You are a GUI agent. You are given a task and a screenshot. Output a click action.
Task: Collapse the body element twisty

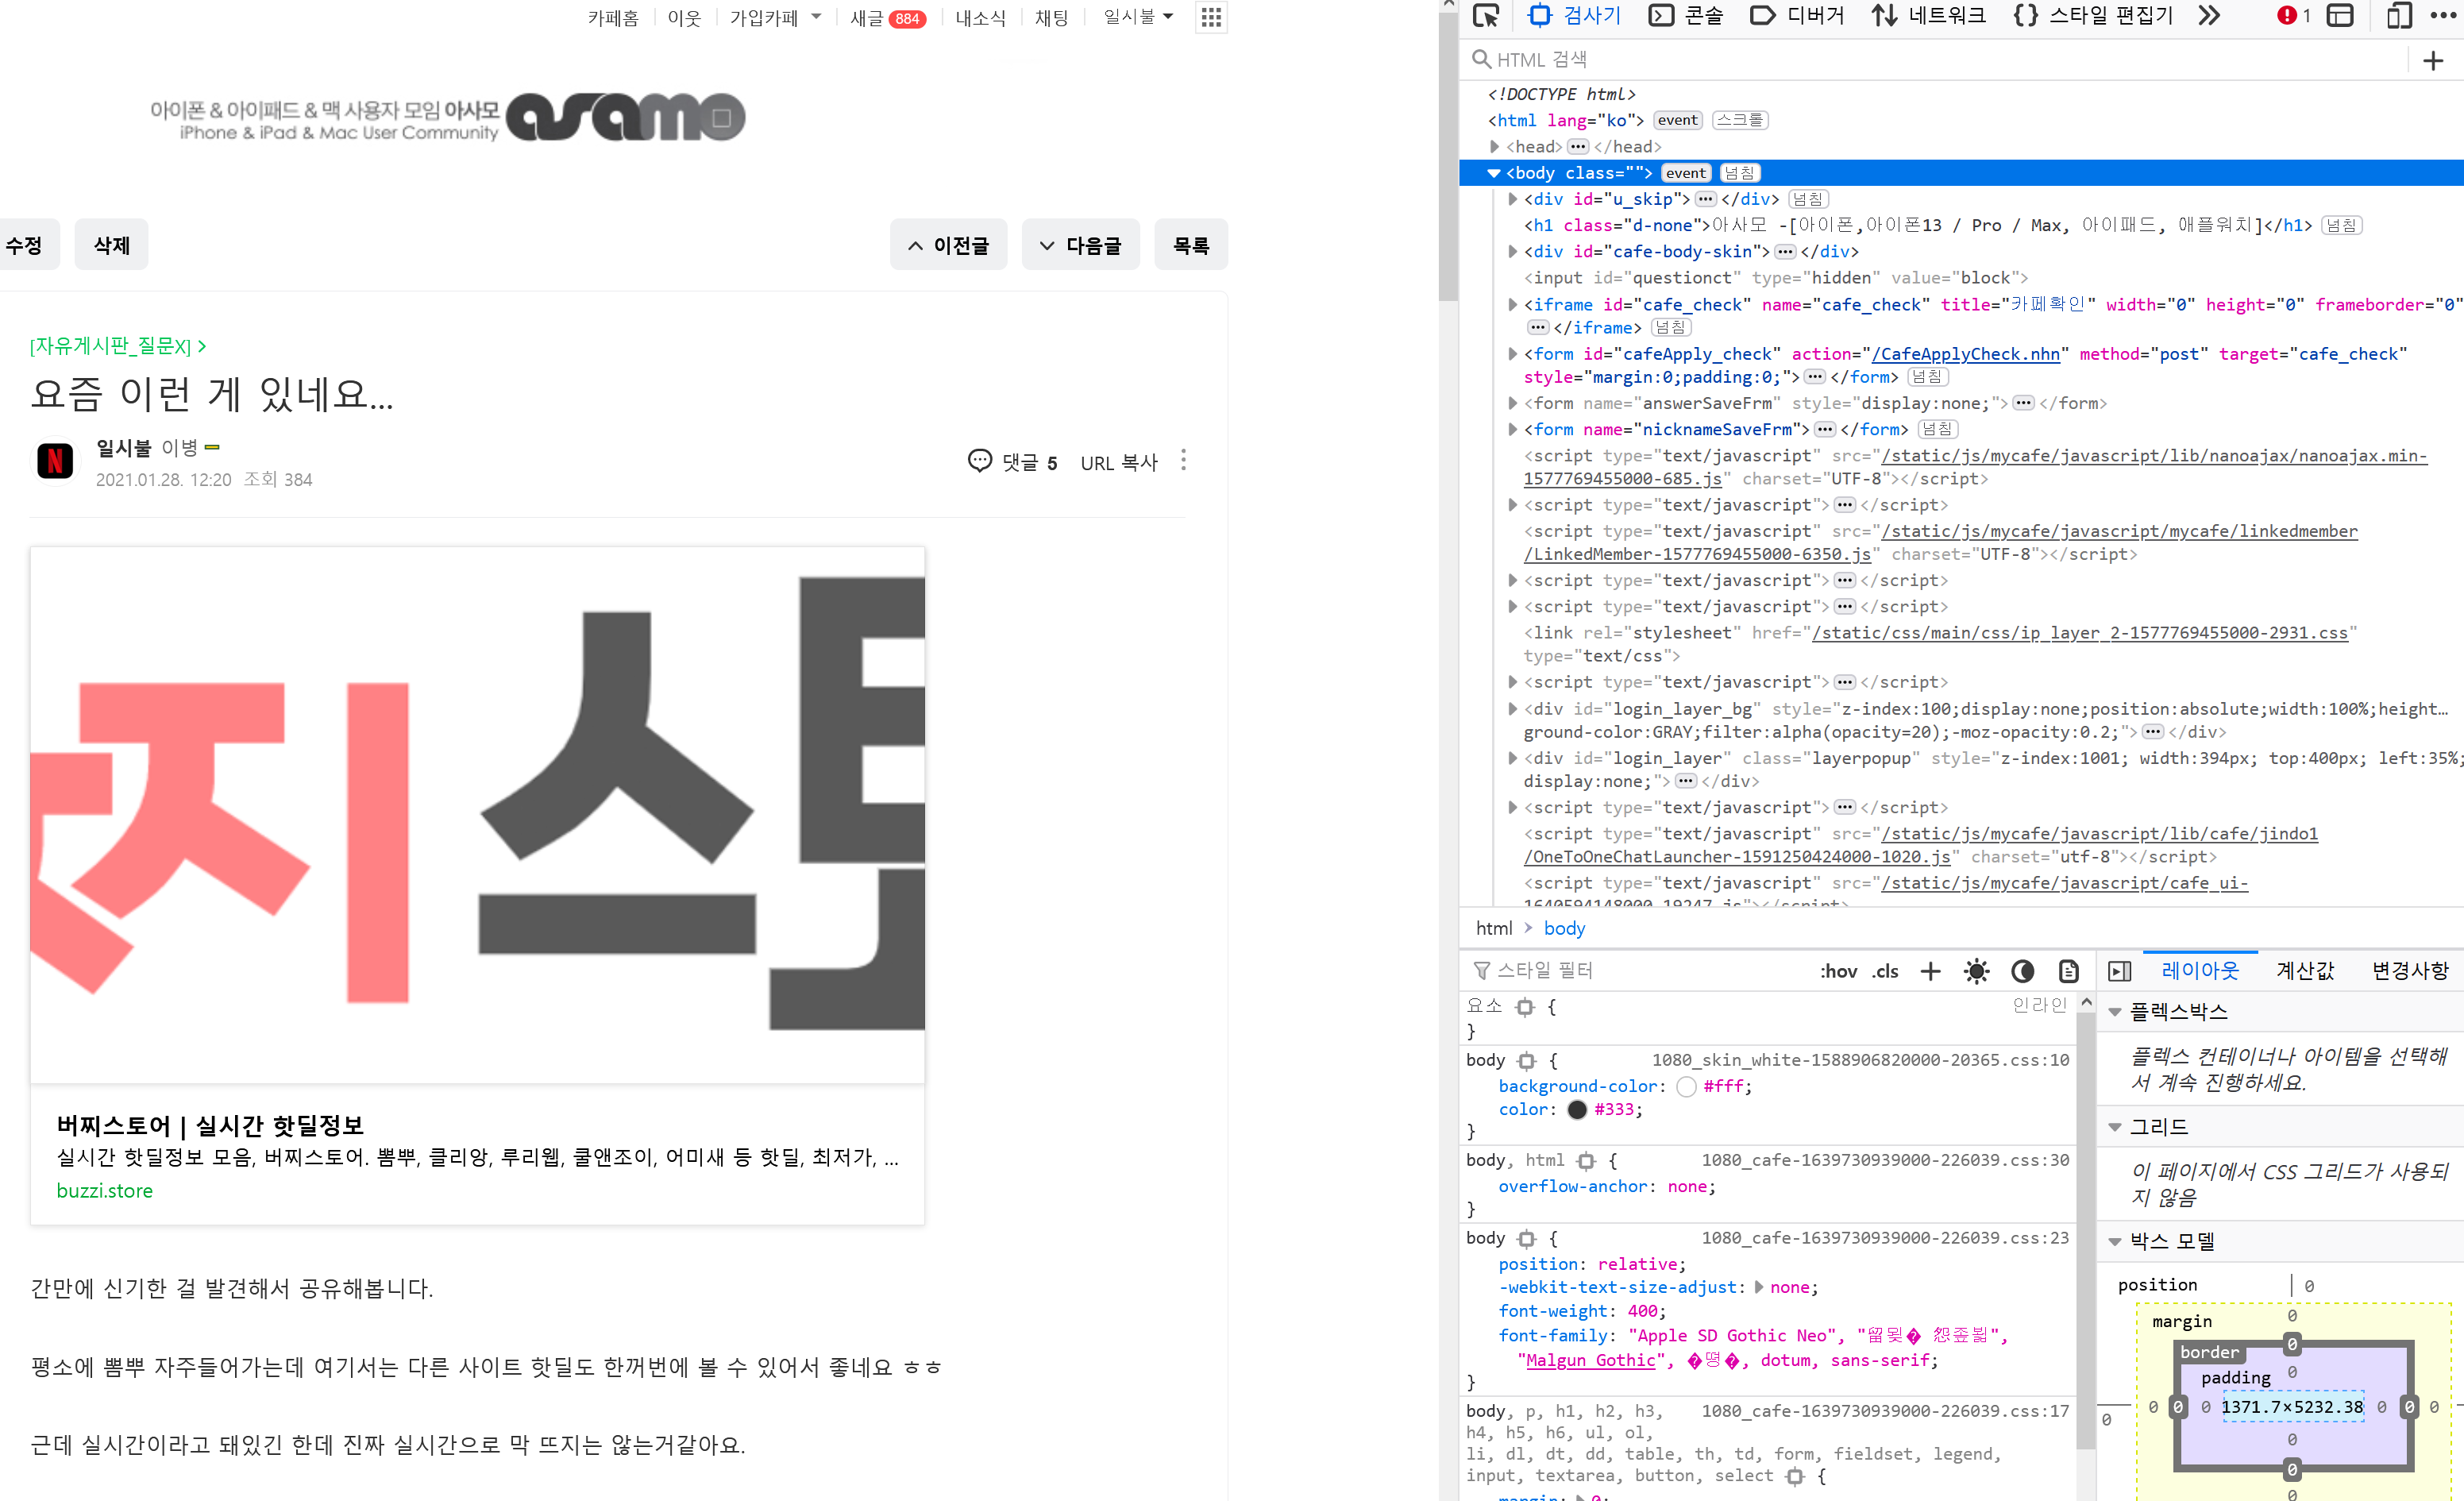pyautogui.click(x=1494, y=173)
